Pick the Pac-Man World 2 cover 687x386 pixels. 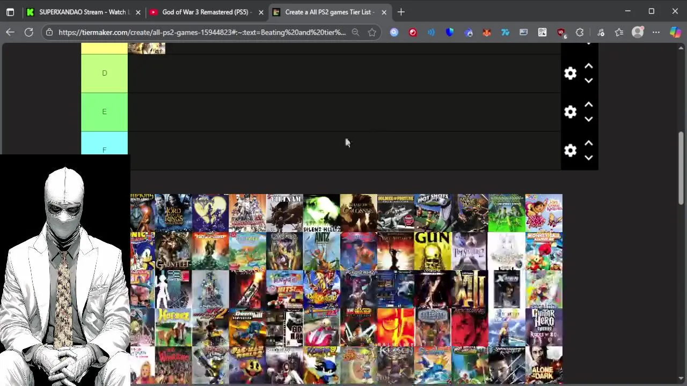pos(247,365)
